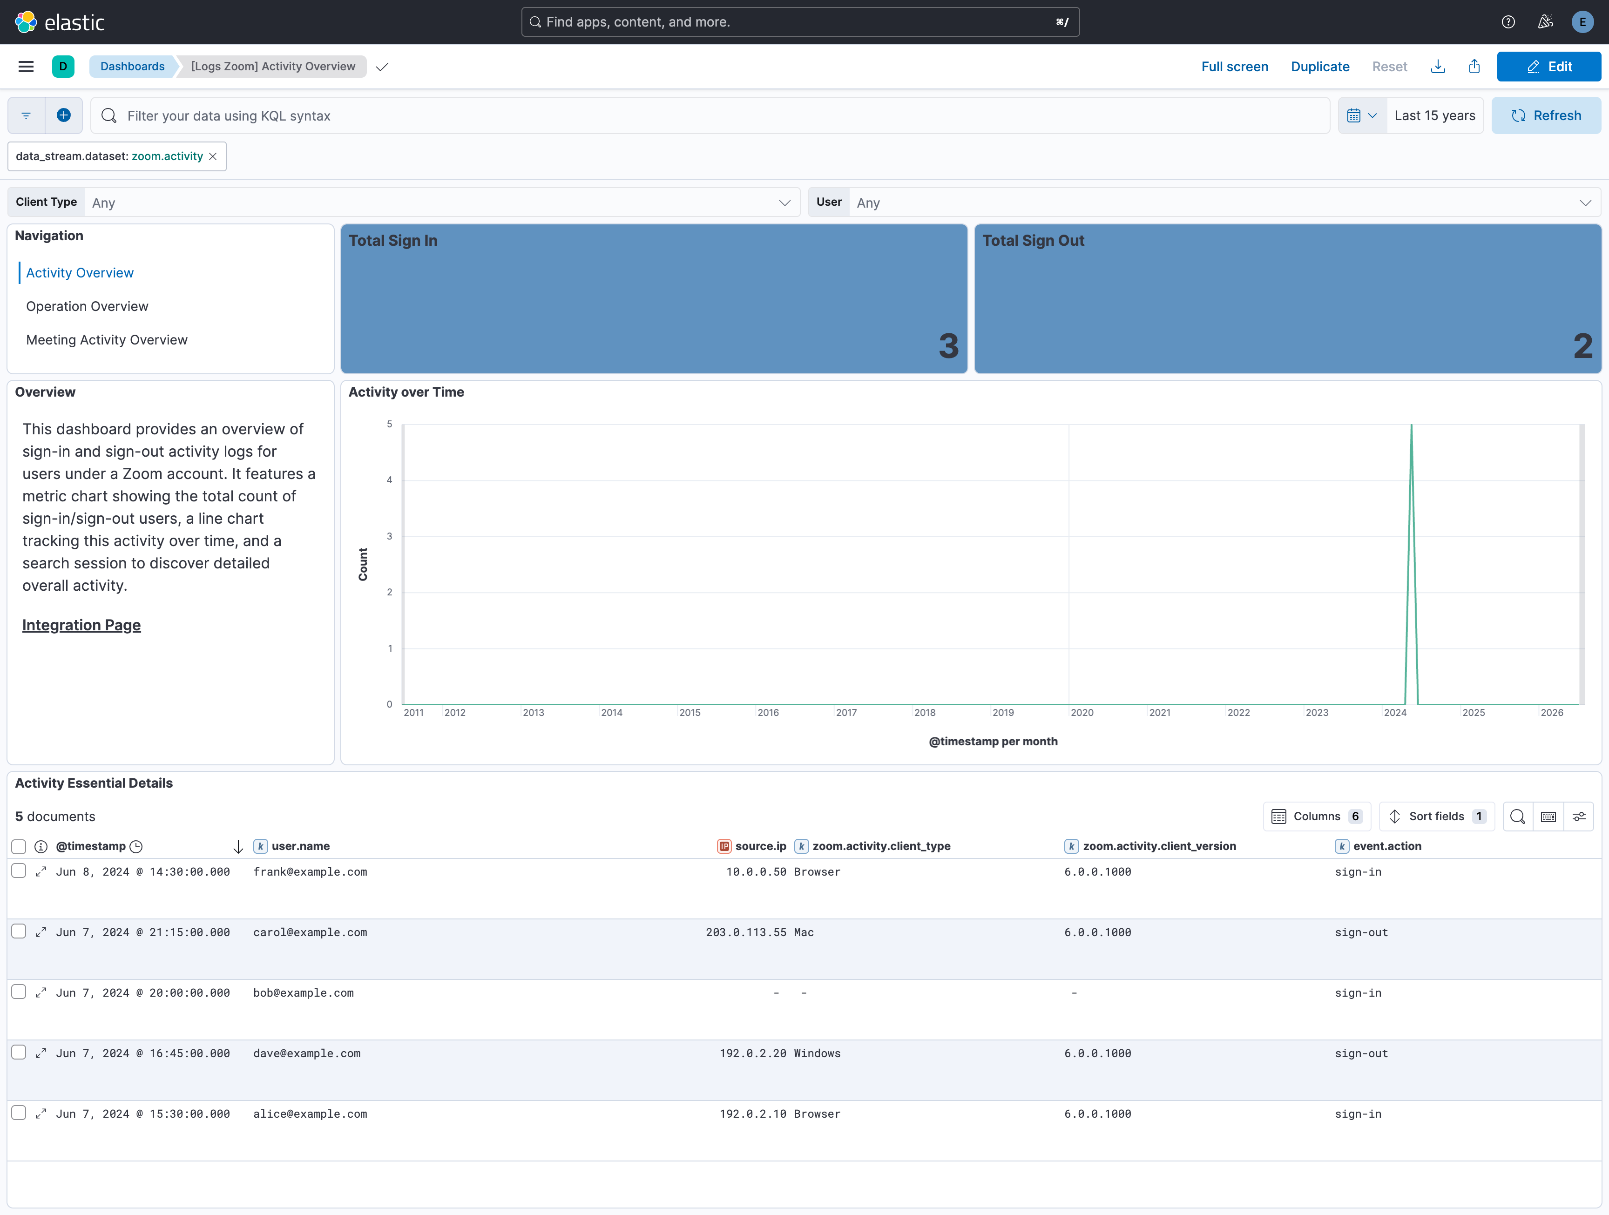Screen dimensions: 1609x1215
Task: Open the calendar quick date menu
Action: pyautogui.click(x=1362, y=115)
